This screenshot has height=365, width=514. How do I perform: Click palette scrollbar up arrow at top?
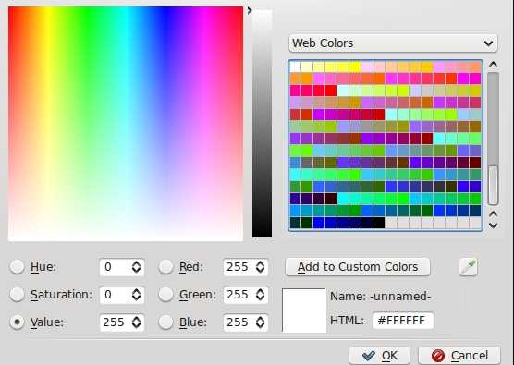pos(493,65)
